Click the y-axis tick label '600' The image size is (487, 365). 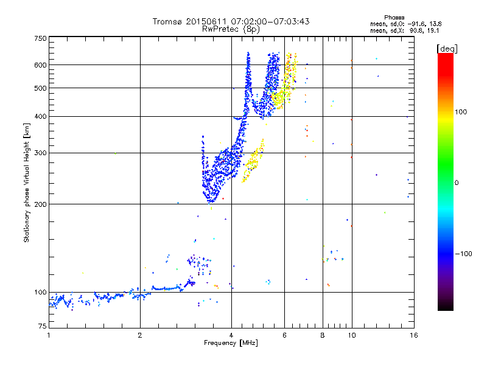40,65
